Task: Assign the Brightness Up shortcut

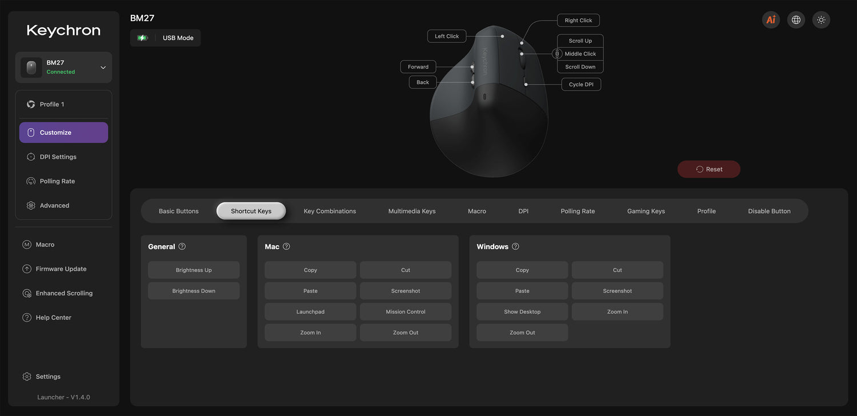Action: pos(194,270)
